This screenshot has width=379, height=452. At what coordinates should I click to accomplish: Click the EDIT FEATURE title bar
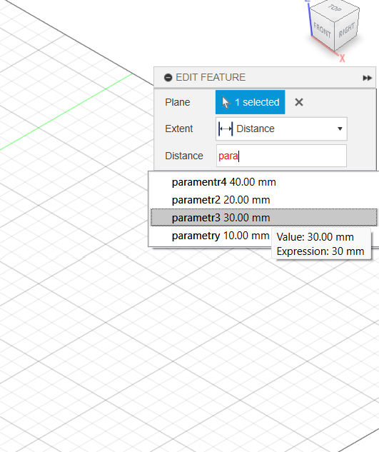265,77
